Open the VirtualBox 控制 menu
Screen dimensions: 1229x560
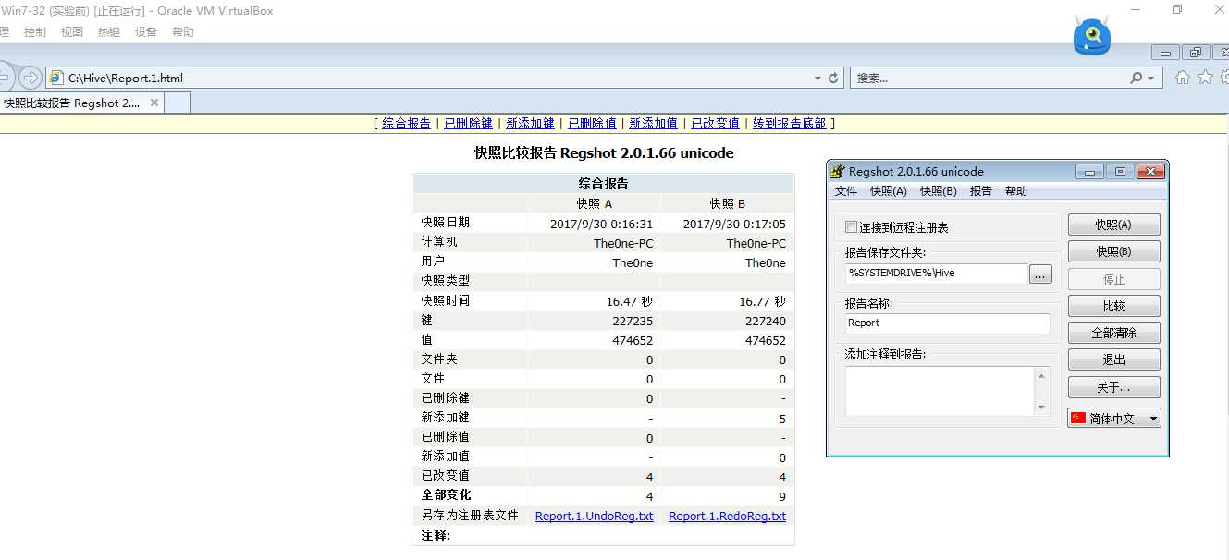[34, 31]
